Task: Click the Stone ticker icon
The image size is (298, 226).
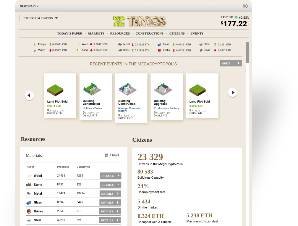Action: (x=120, y=50)
